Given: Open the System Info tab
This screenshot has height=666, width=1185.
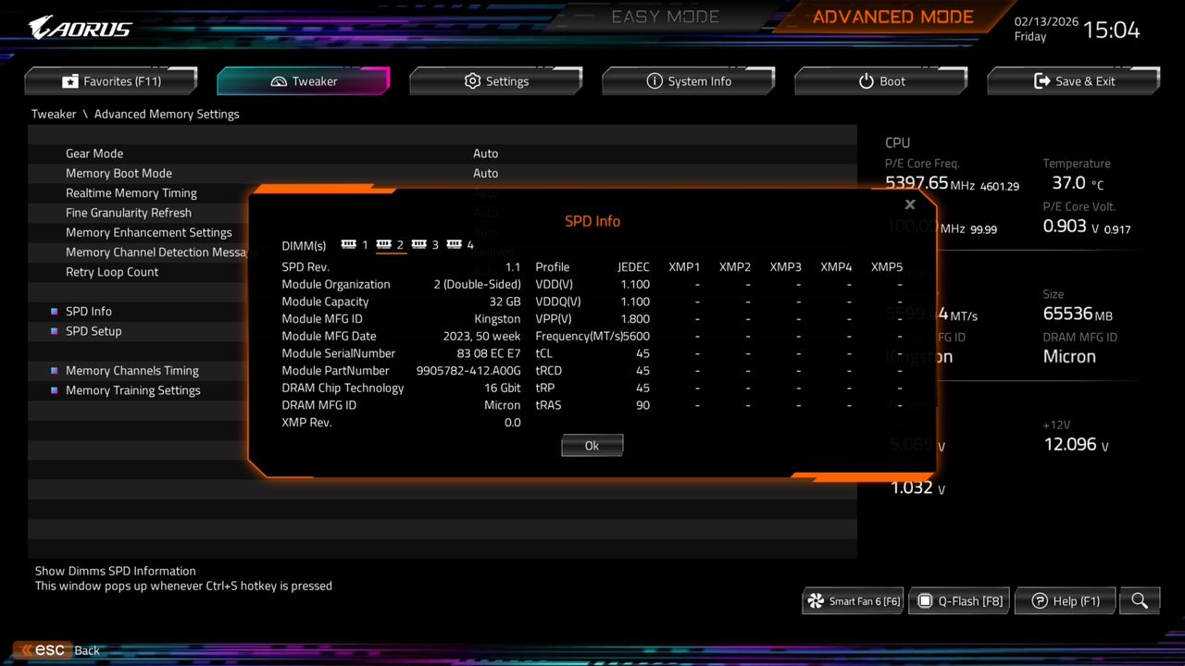Looking at the screenshot, I should (x=689, y=80).
